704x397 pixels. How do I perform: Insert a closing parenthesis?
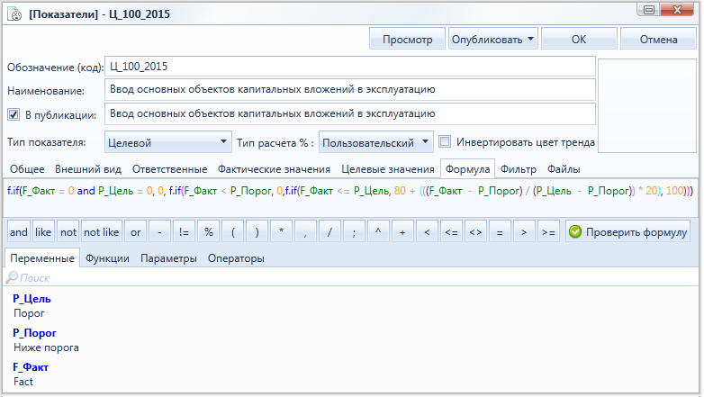click(x=257, y=231)
